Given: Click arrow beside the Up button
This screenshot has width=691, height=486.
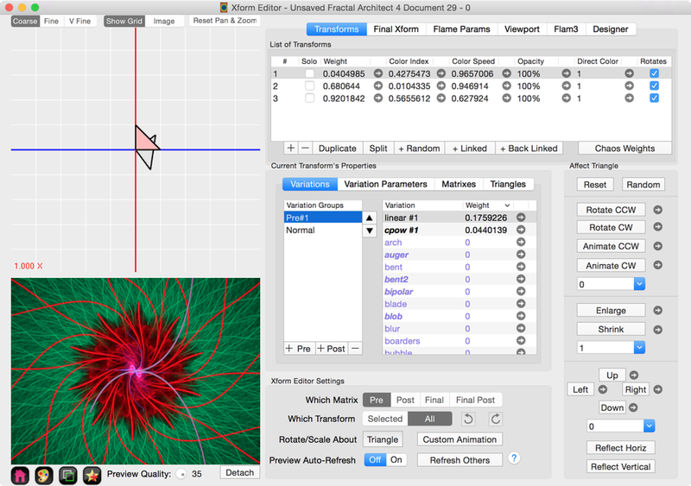Looking at the screenshot, I should 634,375.
